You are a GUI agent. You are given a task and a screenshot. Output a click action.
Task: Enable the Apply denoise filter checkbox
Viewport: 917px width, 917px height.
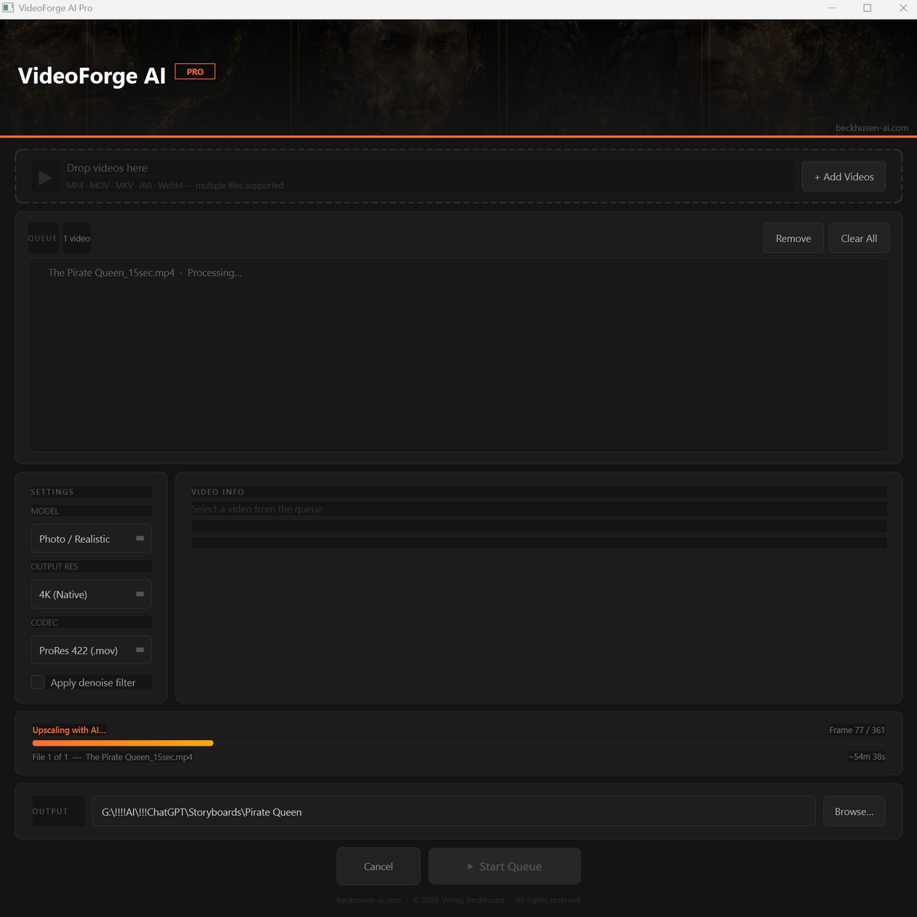tap(38, 683)
